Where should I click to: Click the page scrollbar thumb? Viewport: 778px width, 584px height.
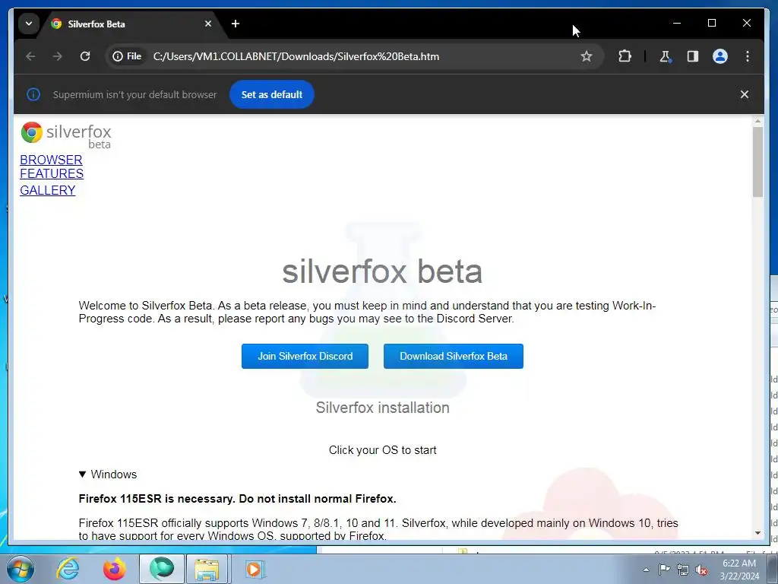(757, 161)
